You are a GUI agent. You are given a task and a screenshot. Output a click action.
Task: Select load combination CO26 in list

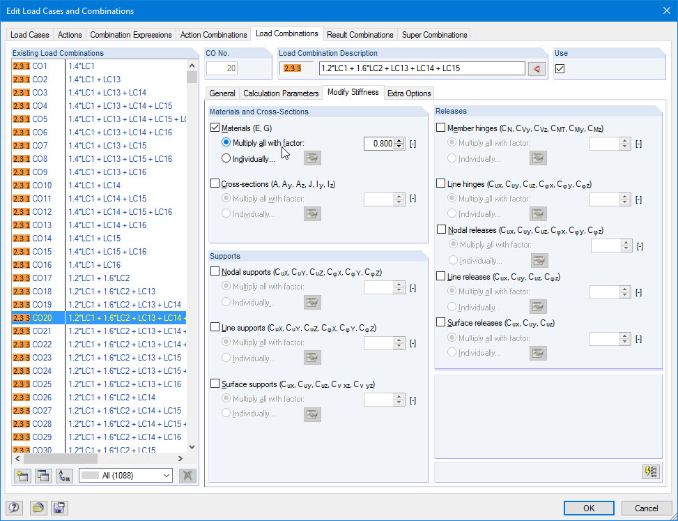99,398
